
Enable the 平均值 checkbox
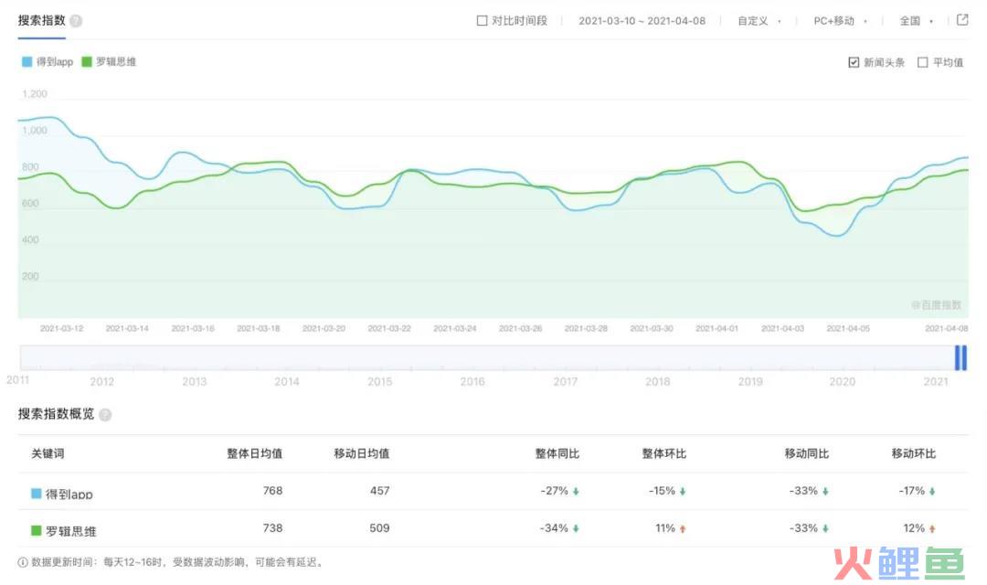(x=923, y=62)
